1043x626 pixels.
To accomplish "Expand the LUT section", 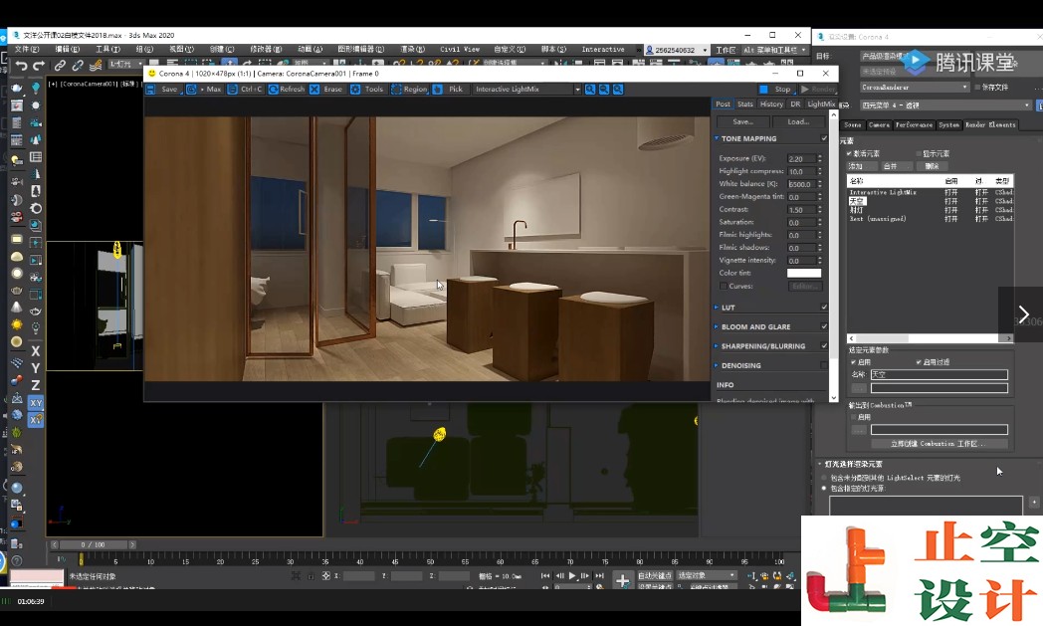I will pyautogui.click(x=717, y=308).
